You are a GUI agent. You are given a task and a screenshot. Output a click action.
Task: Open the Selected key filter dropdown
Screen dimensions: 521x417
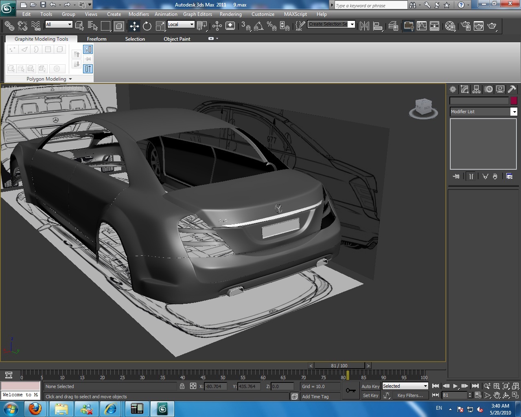tap(405, 386)
